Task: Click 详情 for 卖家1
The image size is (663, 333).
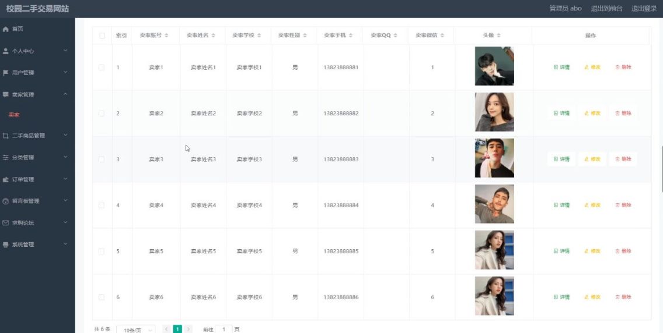Action: point(561,68)
